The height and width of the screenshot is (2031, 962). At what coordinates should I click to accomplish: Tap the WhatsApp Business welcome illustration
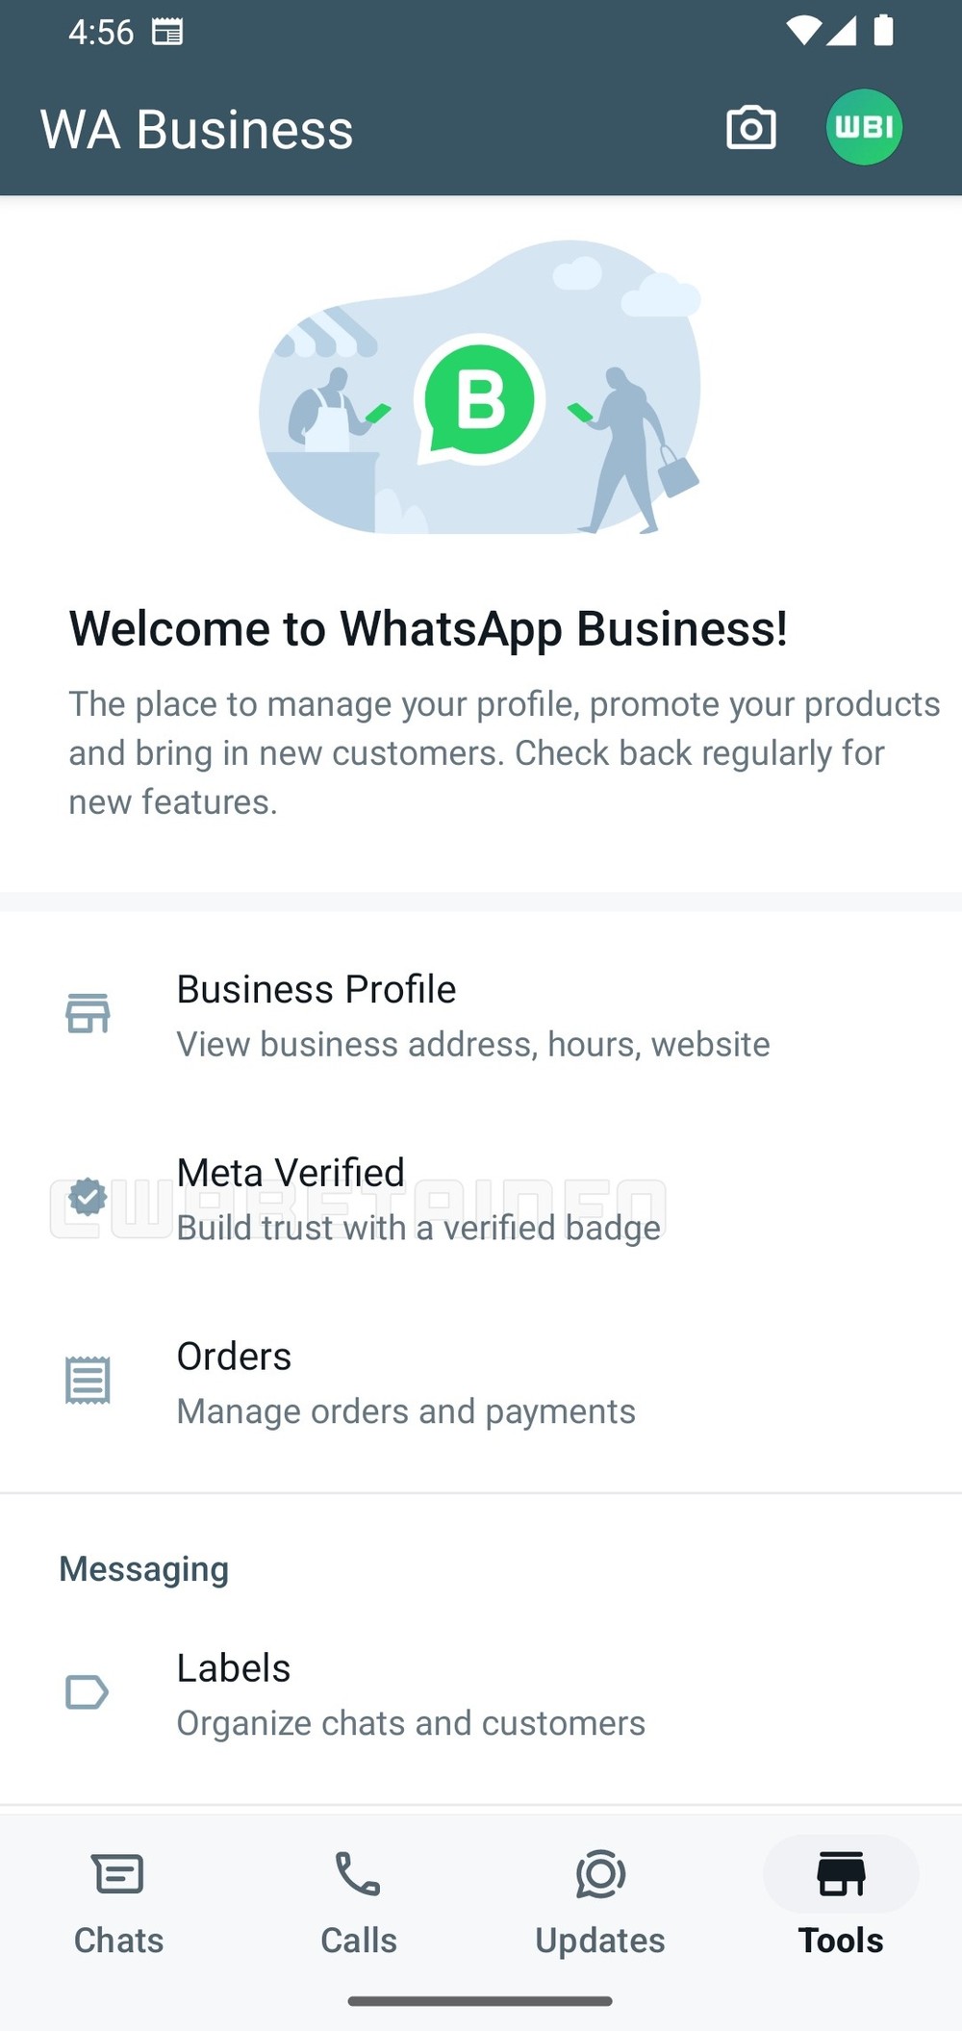coord(481,387)
